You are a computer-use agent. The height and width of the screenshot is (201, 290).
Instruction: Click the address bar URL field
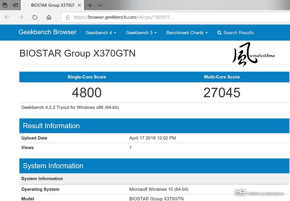[176, 17]
